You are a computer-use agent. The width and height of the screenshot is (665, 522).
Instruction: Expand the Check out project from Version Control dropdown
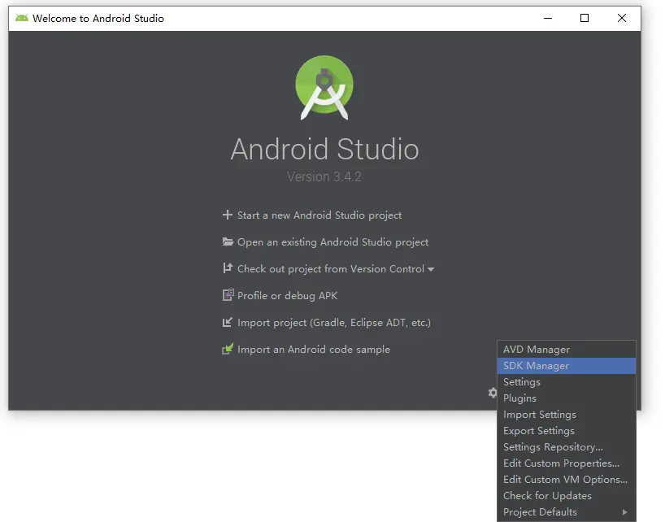[x=432, y=268]
